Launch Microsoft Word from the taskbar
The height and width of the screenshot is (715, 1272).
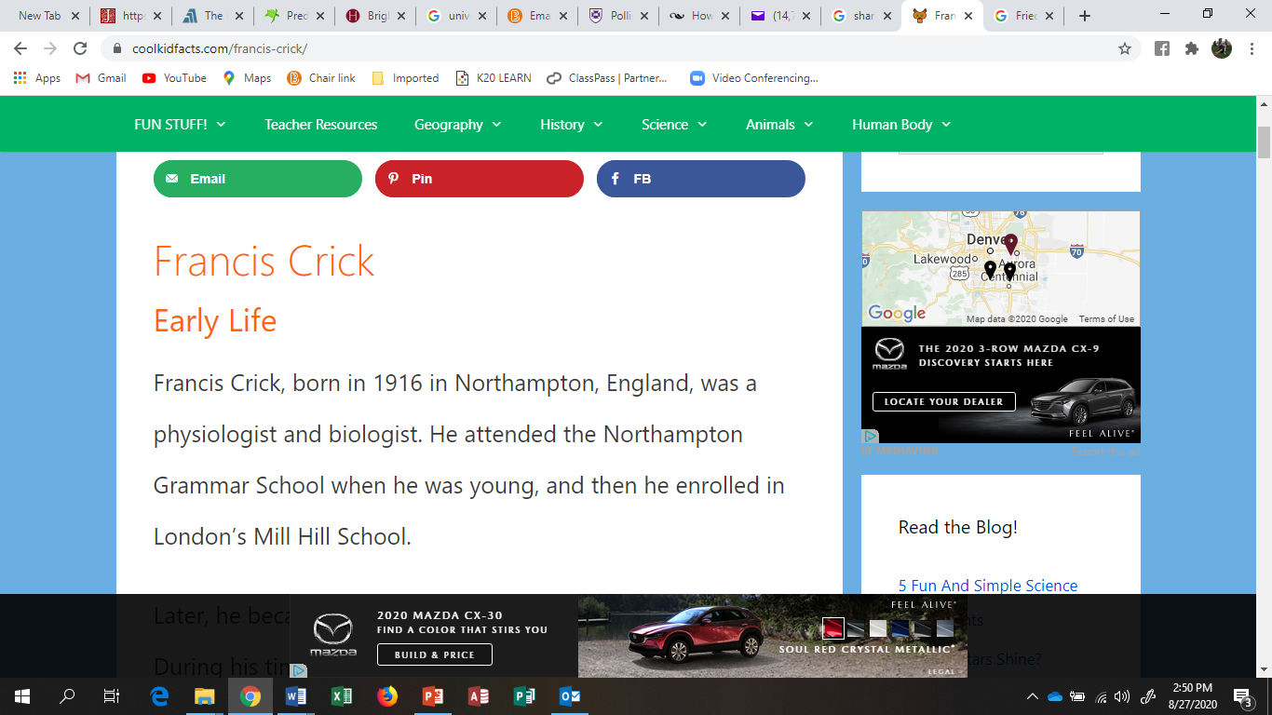coord(296,696)
